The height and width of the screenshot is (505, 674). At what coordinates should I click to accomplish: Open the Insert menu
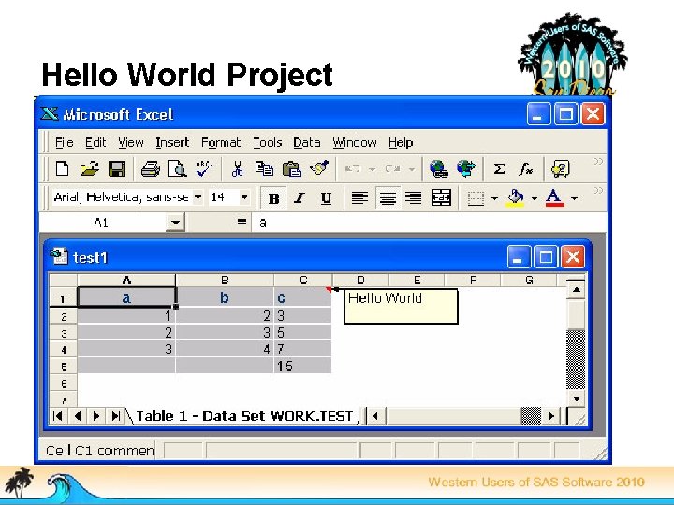(172, 142)
